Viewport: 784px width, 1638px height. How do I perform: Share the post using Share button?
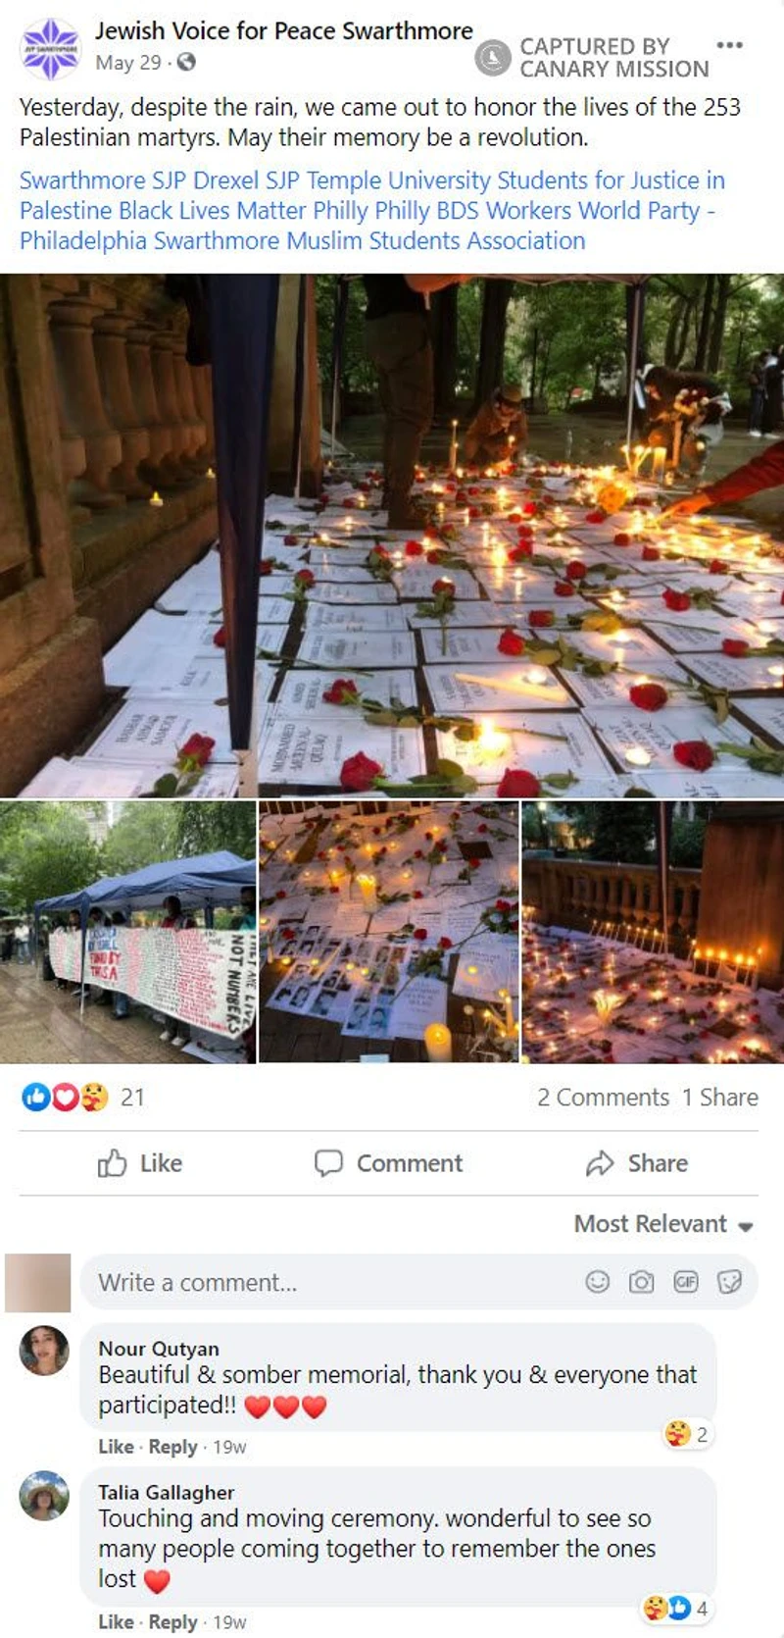[637, 1163]
